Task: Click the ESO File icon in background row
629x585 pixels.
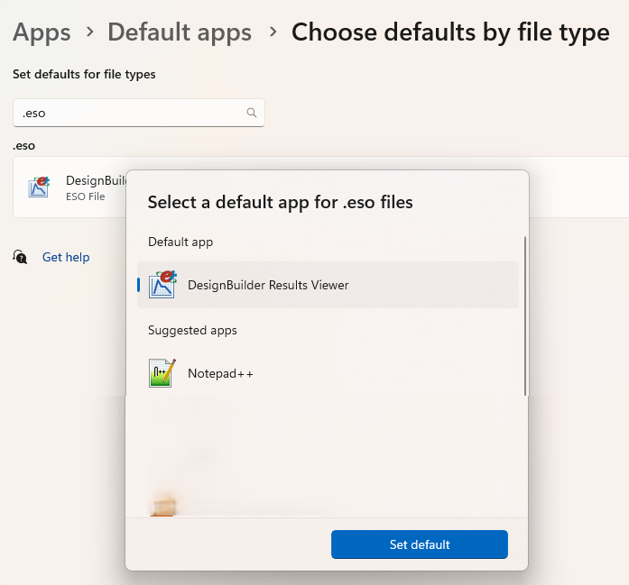Action: (39, 187)
